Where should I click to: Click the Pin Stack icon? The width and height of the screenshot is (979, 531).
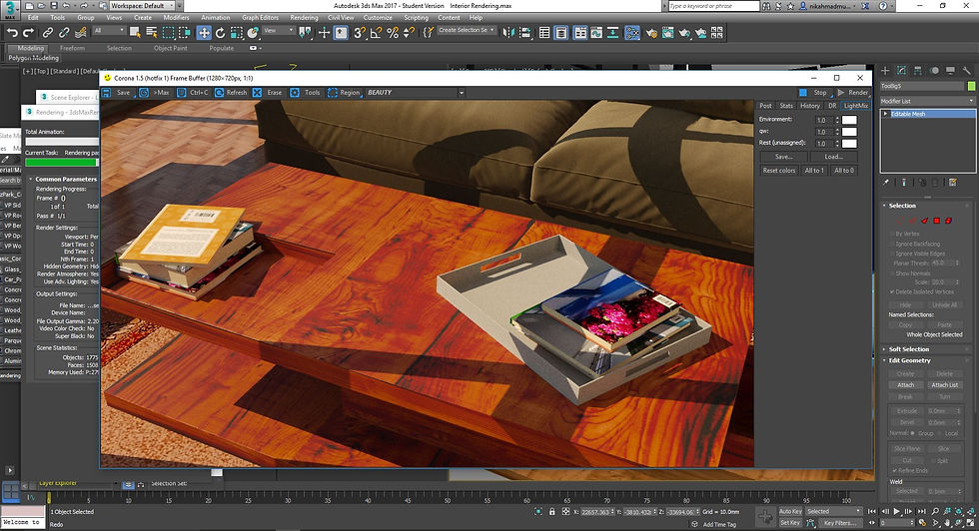pos(886,183)
